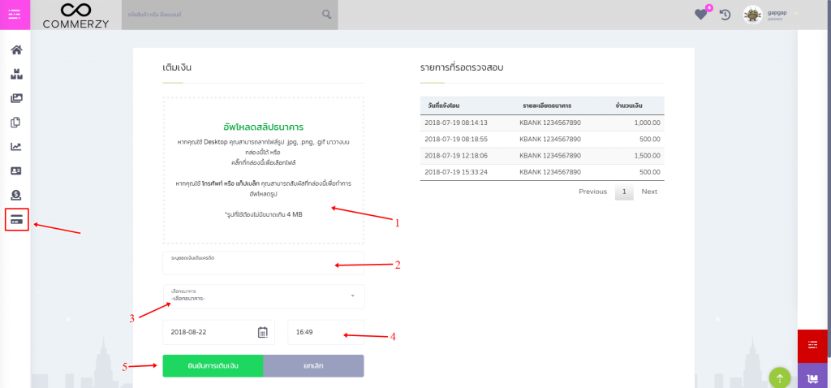Image resolution: width=831 pixels, height=388 pixels.
Task: Click the green confirm top-up button
Action: pos(213,366)
